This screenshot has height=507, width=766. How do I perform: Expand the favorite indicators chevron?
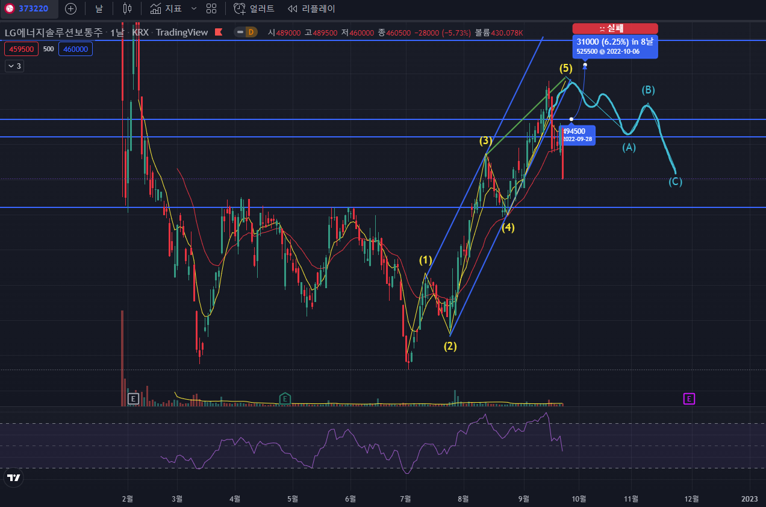(x=193, y=8)
